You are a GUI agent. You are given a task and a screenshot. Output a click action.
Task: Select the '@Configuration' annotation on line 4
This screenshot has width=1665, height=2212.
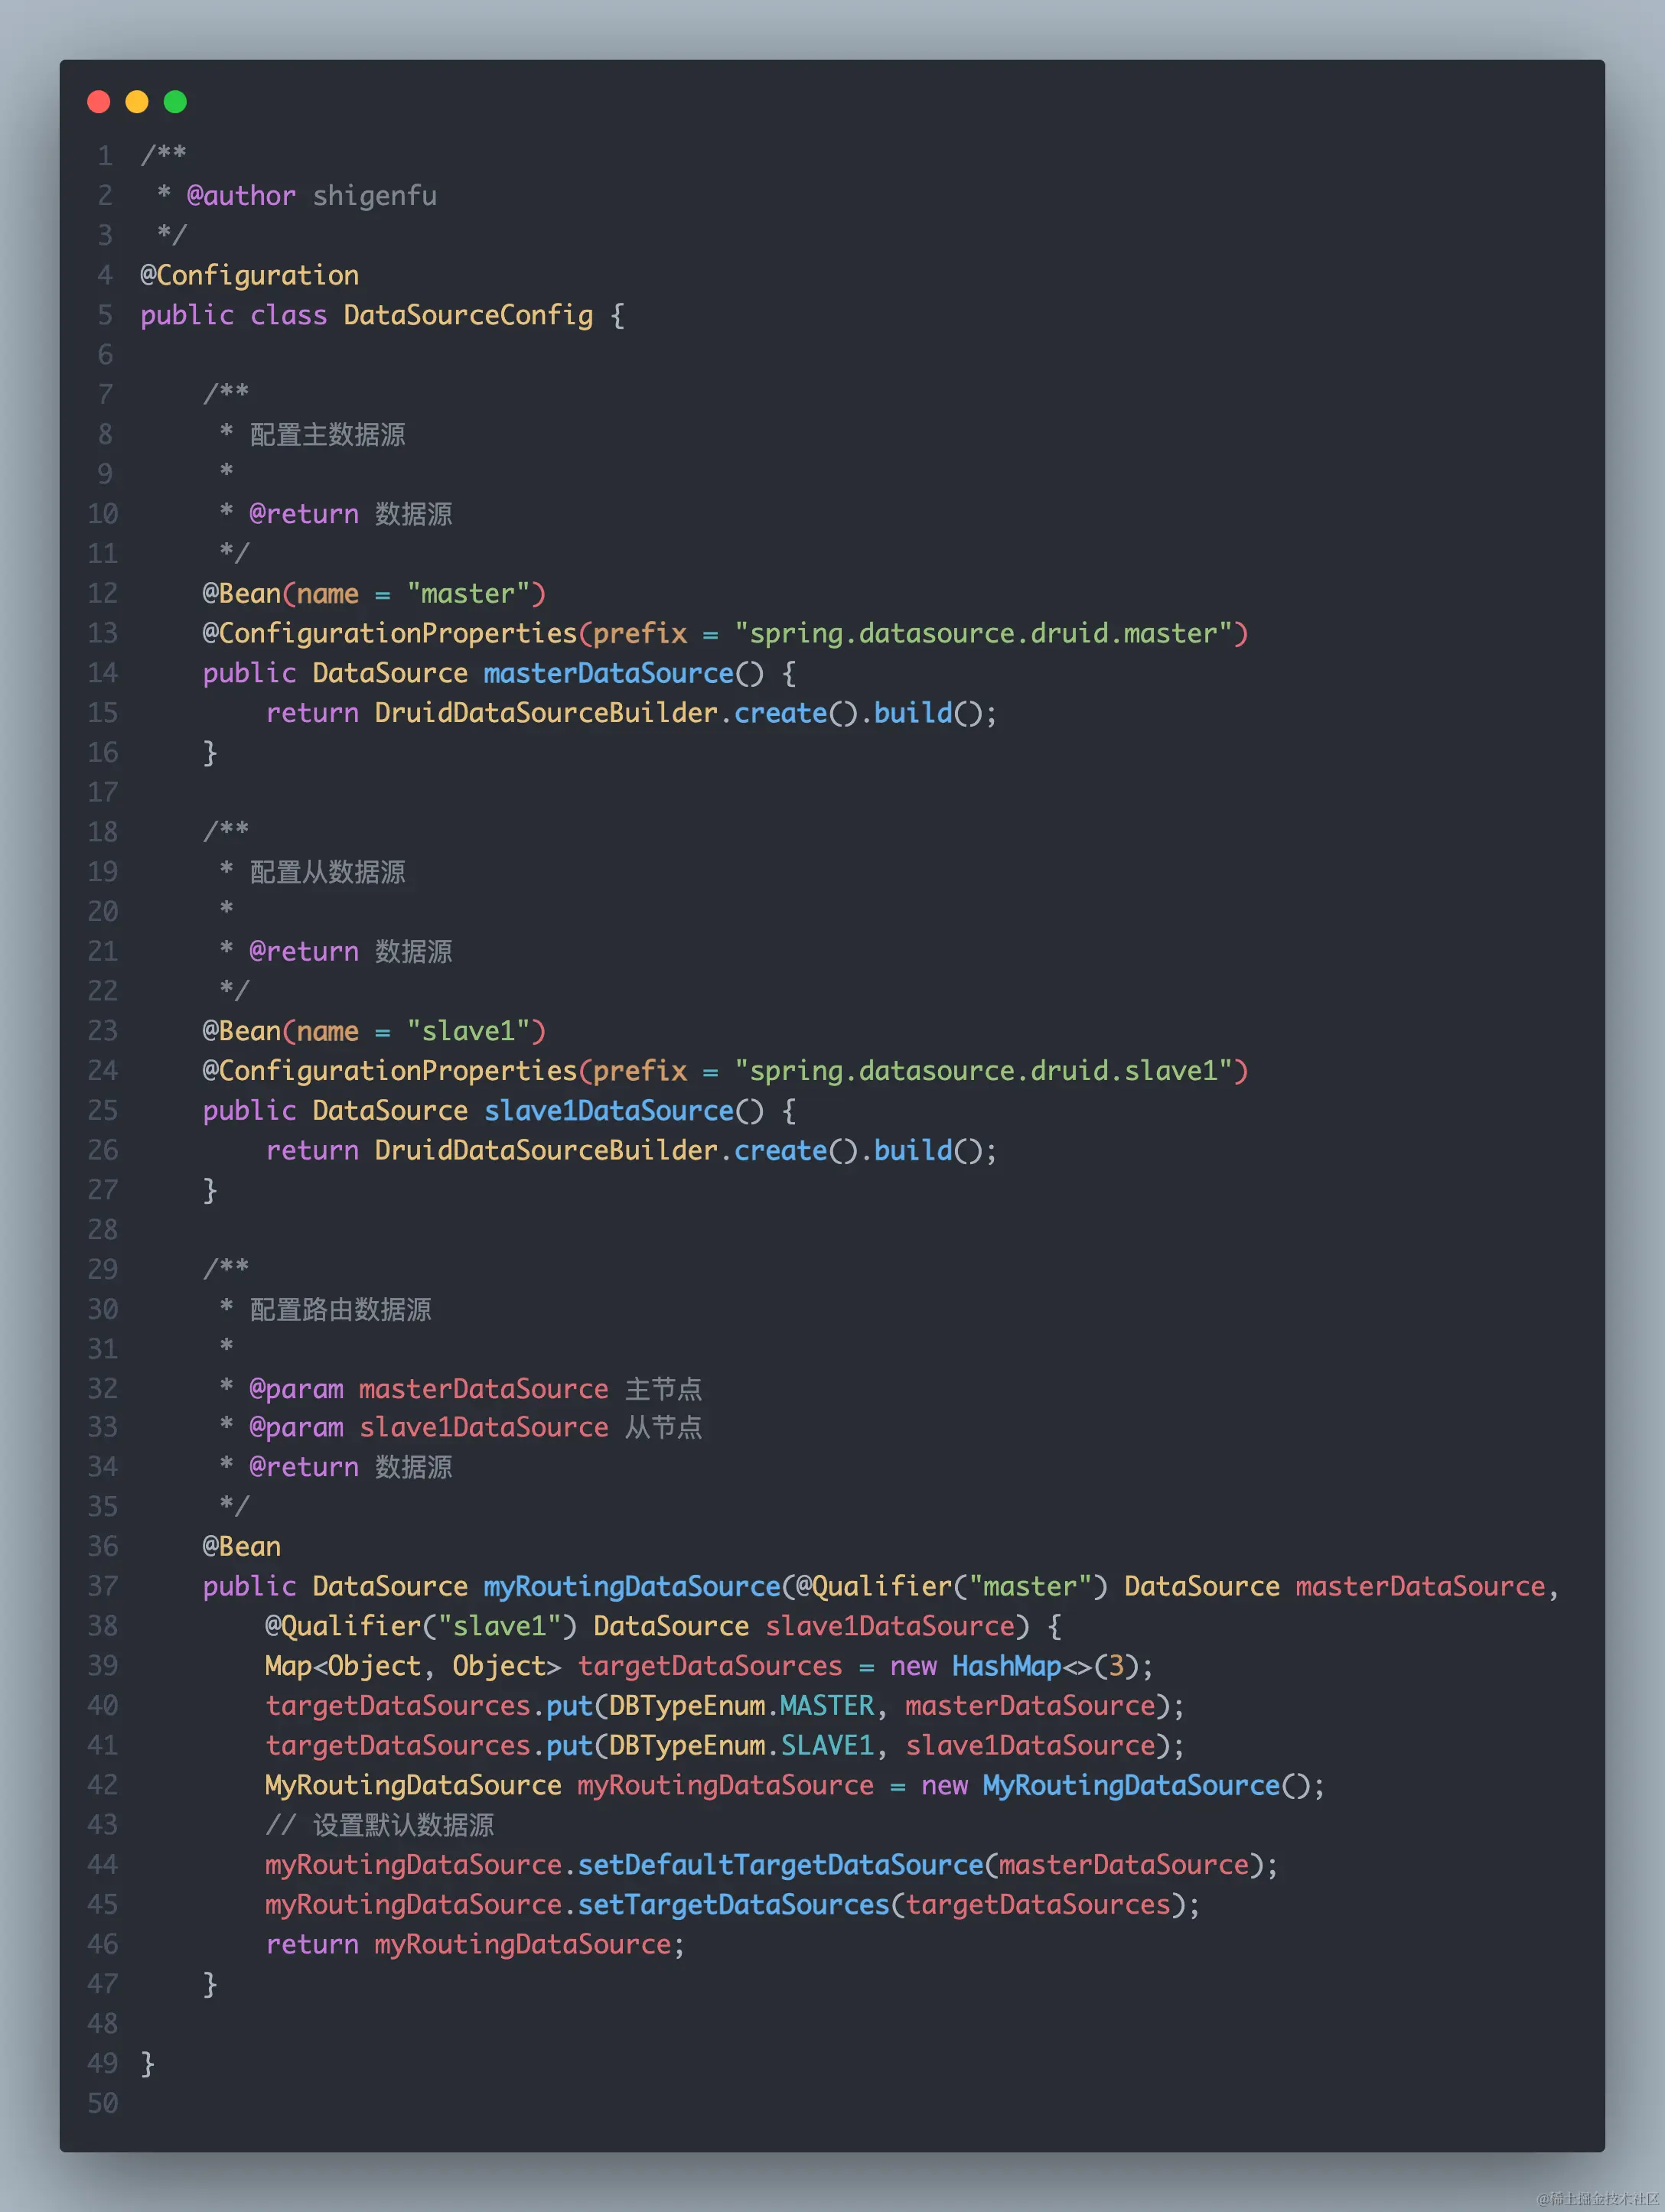(x=249, y=275)
